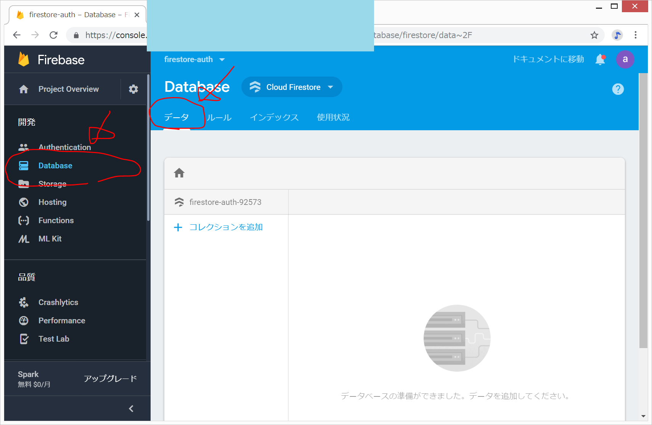Switch to the インデックス tab
This screenshot has width=652, height=425.
coord(274,117)
